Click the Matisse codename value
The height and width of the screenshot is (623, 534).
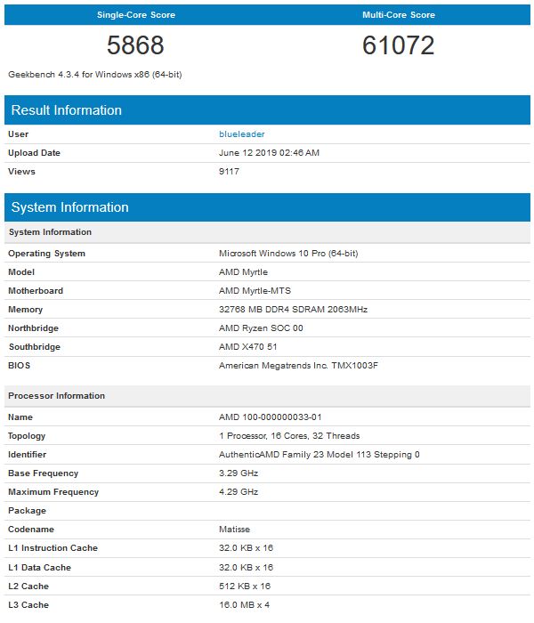tap(234, 530)
